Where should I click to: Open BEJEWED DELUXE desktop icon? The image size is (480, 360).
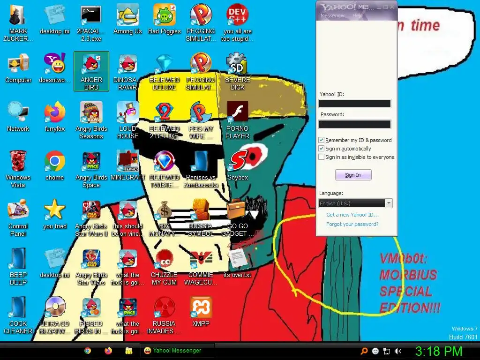click(165, 71)
